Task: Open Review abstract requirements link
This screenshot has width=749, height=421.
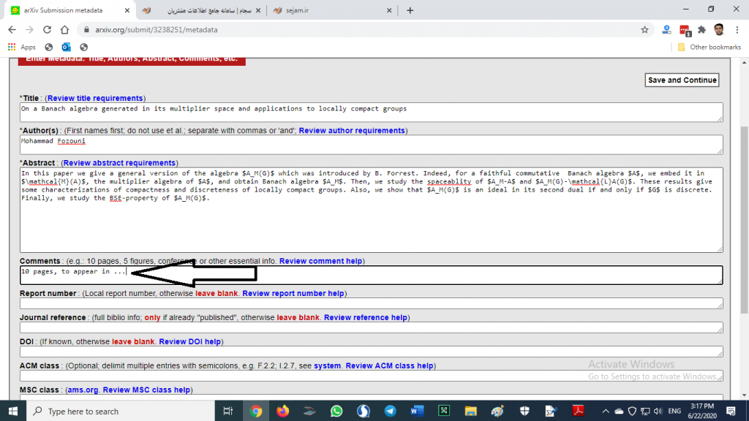Action: click(119, 163)
